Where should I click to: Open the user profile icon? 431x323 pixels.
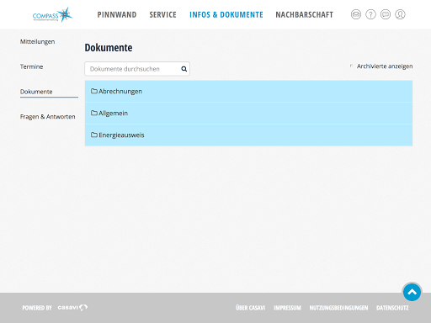[x=400, y=14]
